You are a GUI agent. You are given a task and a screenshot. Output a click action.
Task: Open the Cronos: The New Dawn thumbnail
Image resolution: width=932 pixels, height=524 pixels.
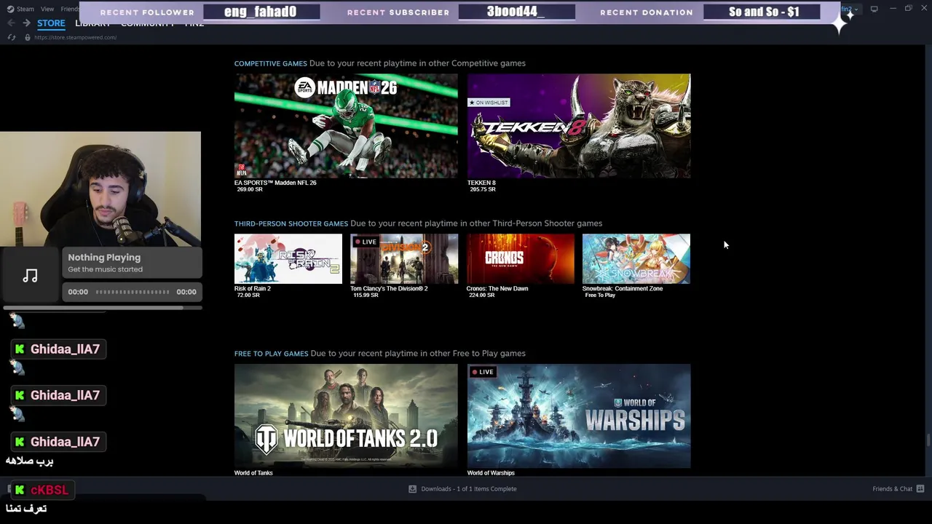click(520, 258)
